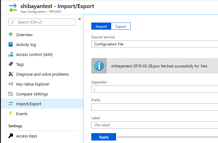The height and width of the screenshot is (143, 218).
Task: Click the Diagnose wrench icon
Action: [11, 74]
